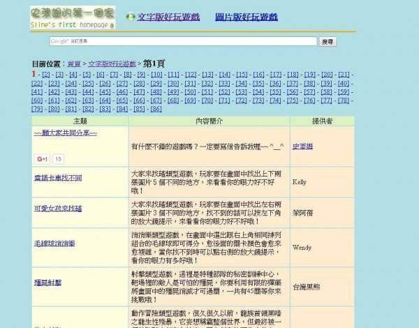Click the 第1頁 breadcrumb heading
Viewport: 419px width, 328px height.
pos(154,64)
